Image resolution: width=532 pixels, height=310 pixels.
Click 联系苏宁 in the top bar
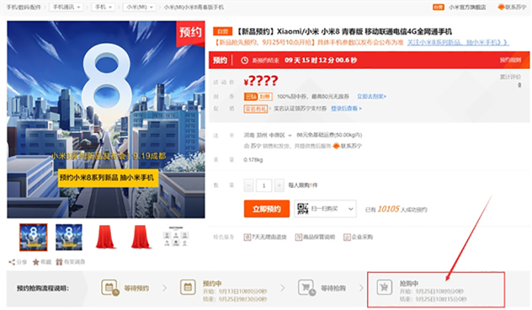pos(512,7)
